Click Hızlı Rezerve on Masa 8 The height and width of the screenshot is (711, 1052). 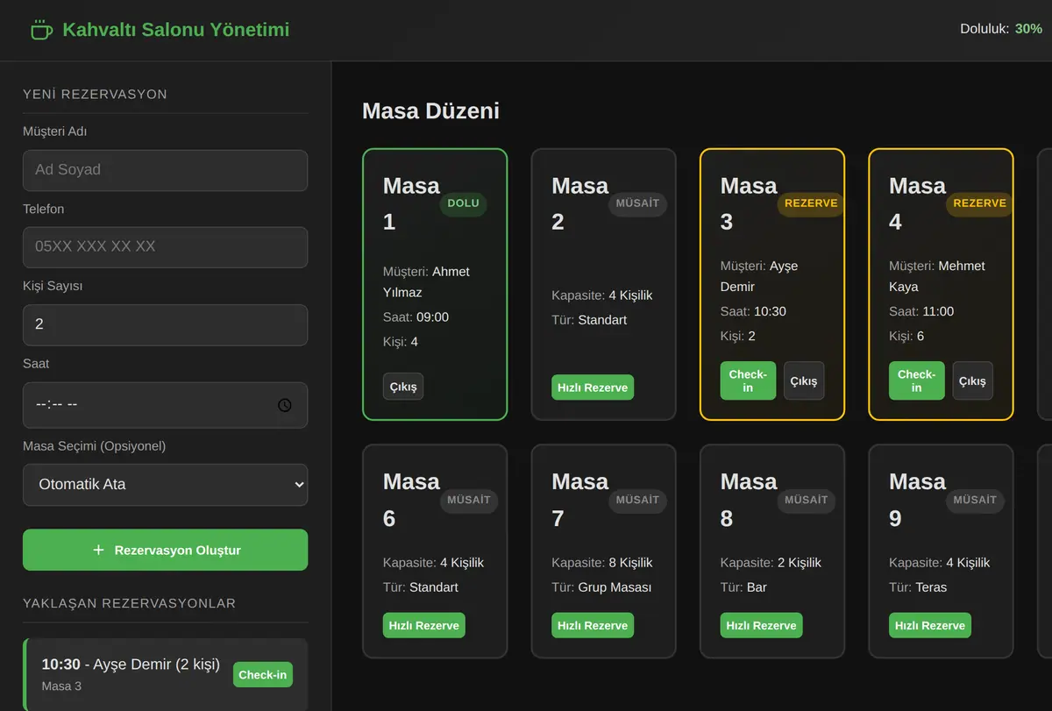coord(761,625)
